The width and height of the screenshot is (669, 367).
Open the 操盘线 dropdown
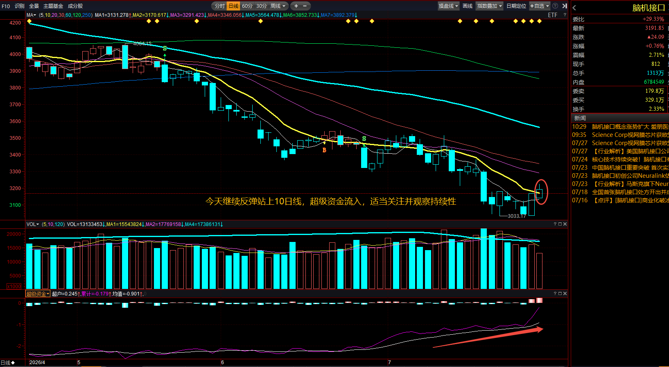(x=448, y=6)
